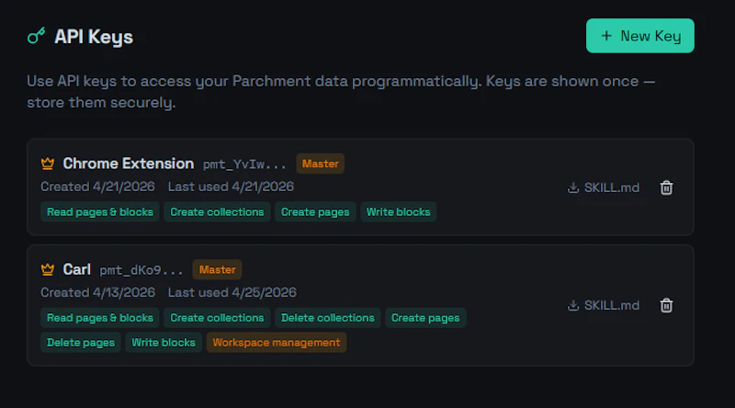Delete the Carl key via trash icon
Viewport: 735px width, 408px height.
point(666,305)
